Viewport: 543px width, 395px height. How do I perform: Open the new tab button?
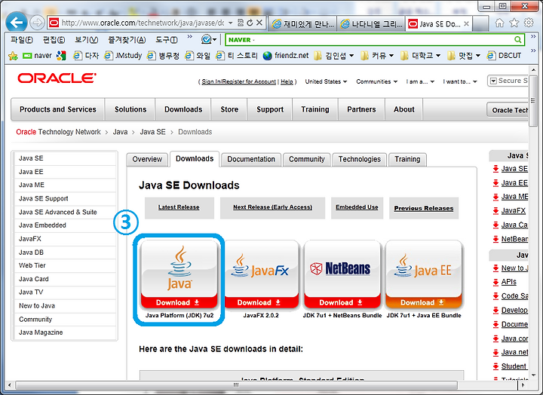click(480, 24)
